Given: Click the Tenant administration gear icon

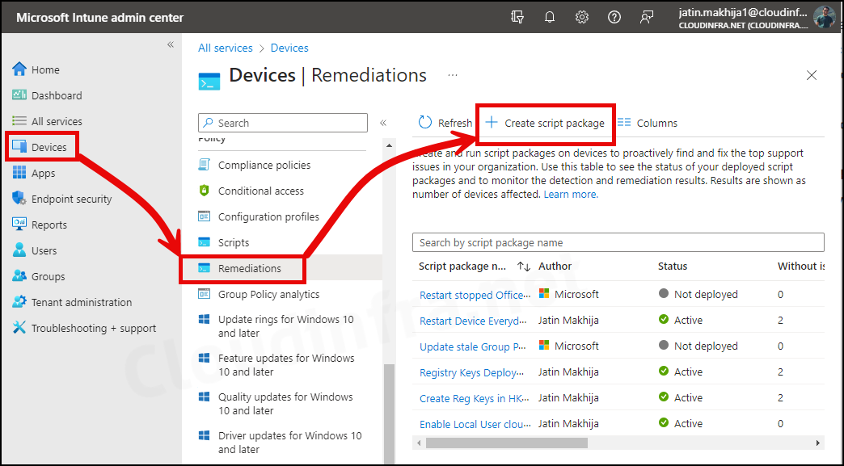Looking at the screenshot, I should pos(19,301).
